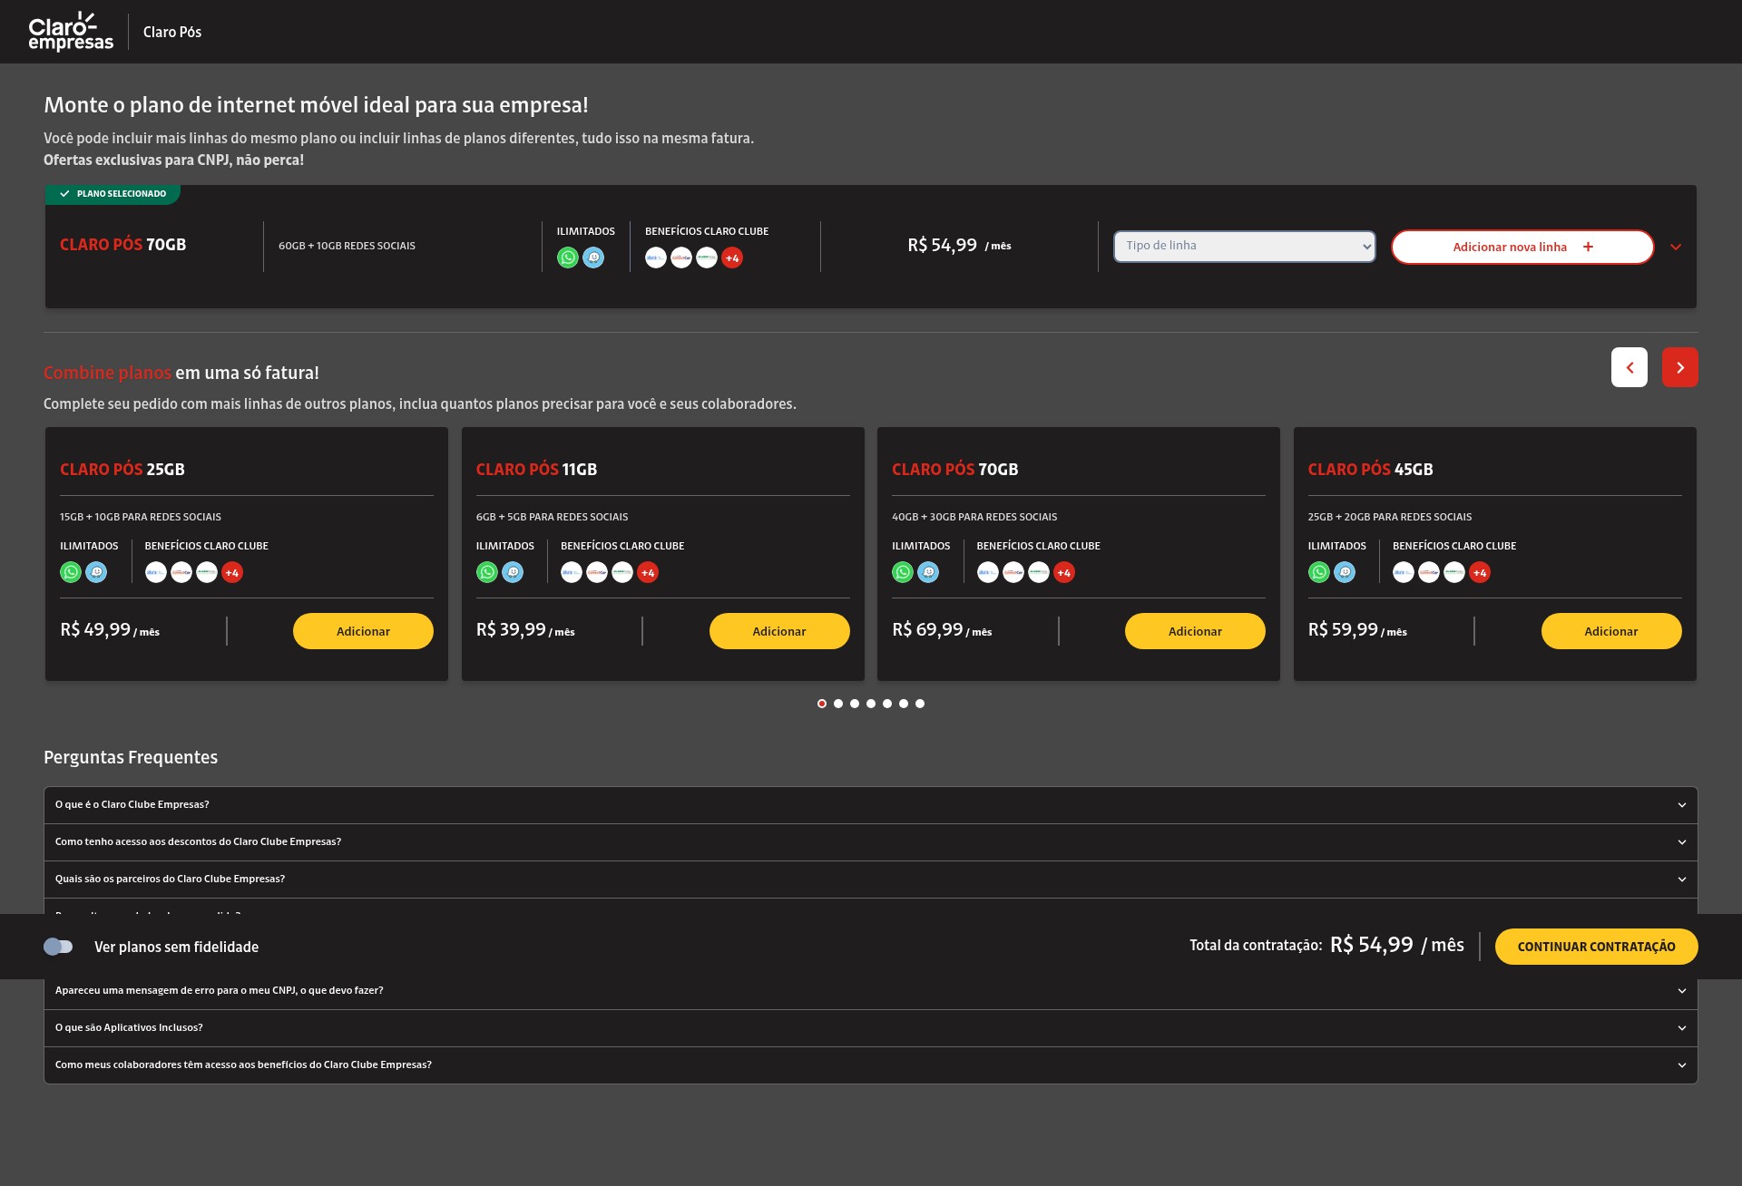Add the Claro Pós 11GB plan
Image resolution: width=1742 pixels, height=1186 pixels.
pos(779,631)
